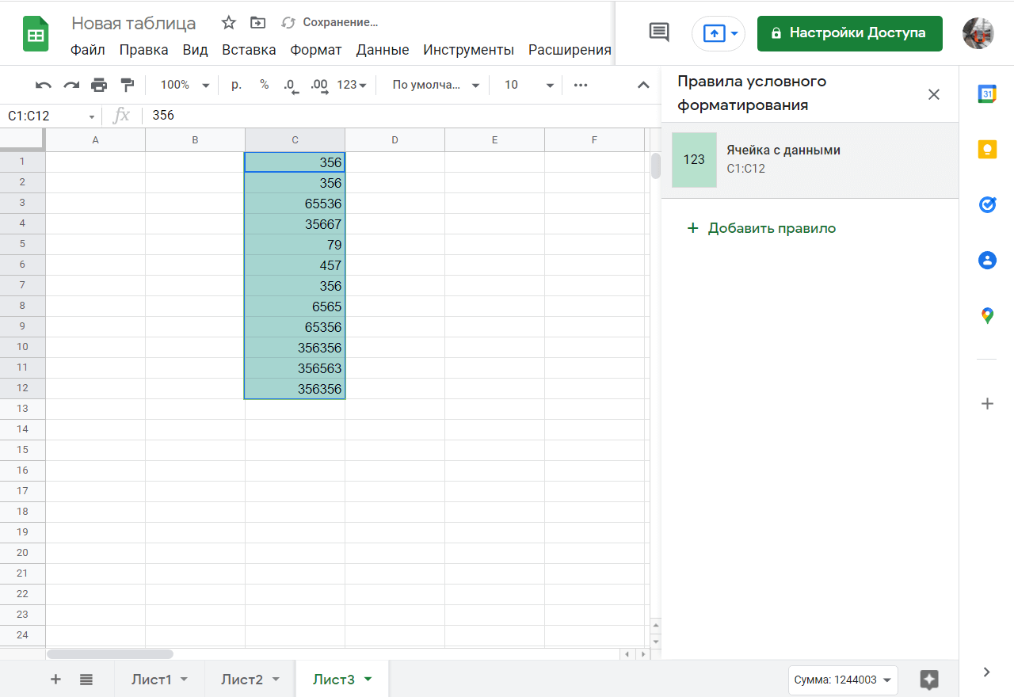This screenshot has width=1014, height=697.
Task: Open the Инструменты menu
Action: tap(468, 50)
